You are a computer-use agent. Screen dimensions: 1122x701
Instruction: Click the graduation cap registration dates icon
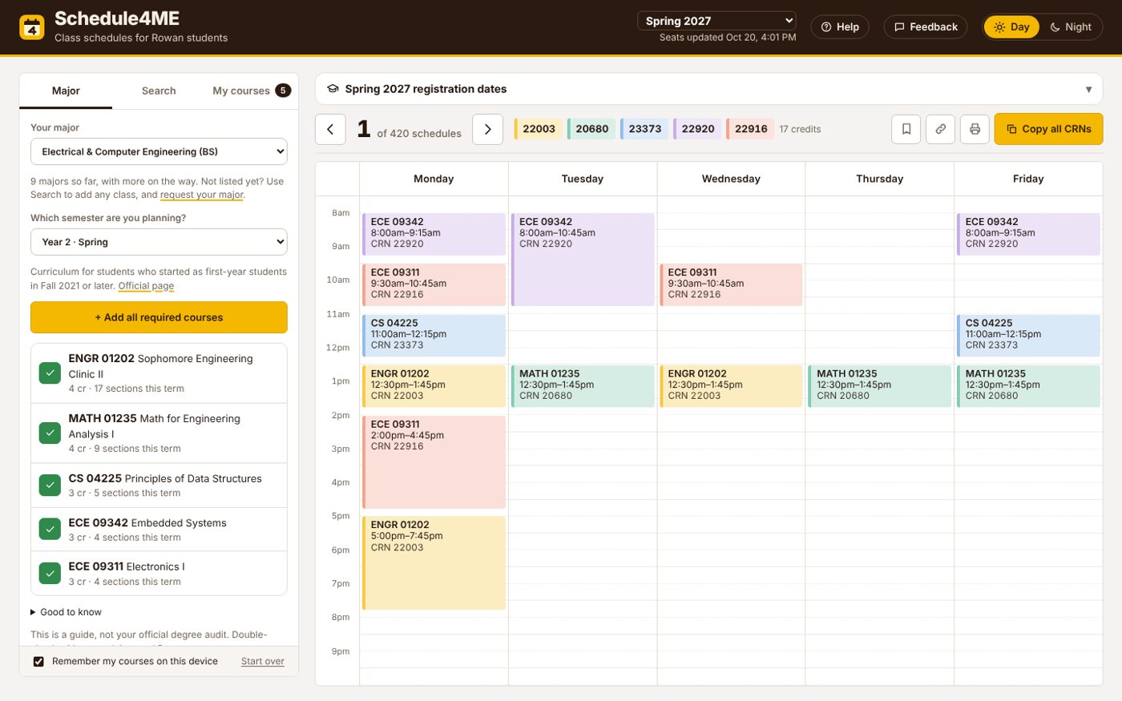(x=333, y=89)
